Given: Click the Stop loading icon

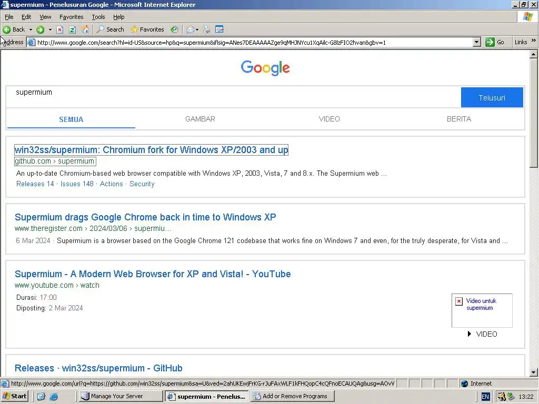Looking at the screenshot, I should pyautogui.click(x=60, y=29).
